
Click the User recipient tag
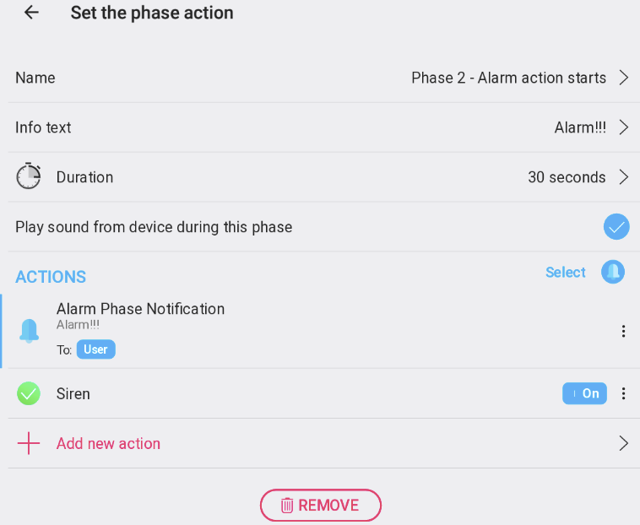[96, 349]
